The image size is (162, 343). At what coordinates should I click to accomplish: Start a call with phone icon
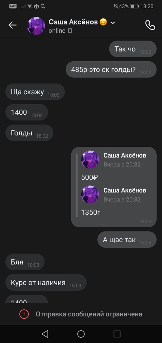point(150,25)
